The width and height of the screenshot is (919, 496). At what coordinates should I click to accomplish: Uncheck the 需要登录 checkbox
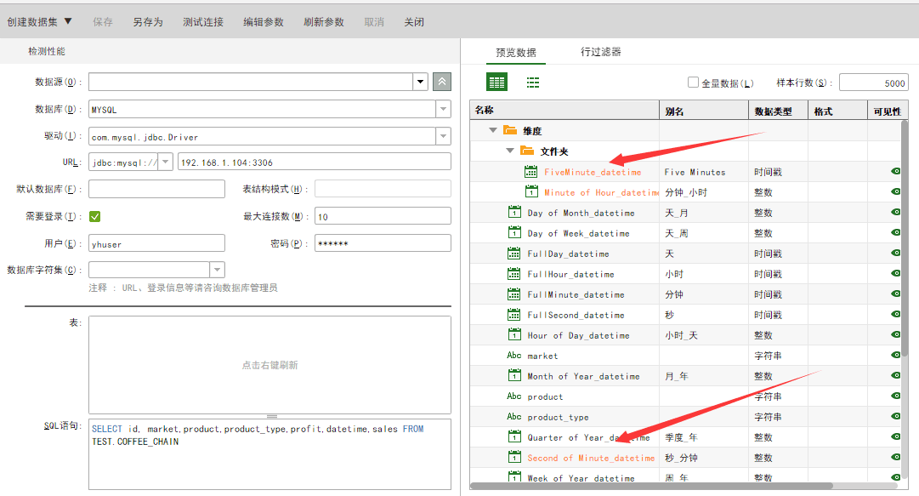[95, 216]
